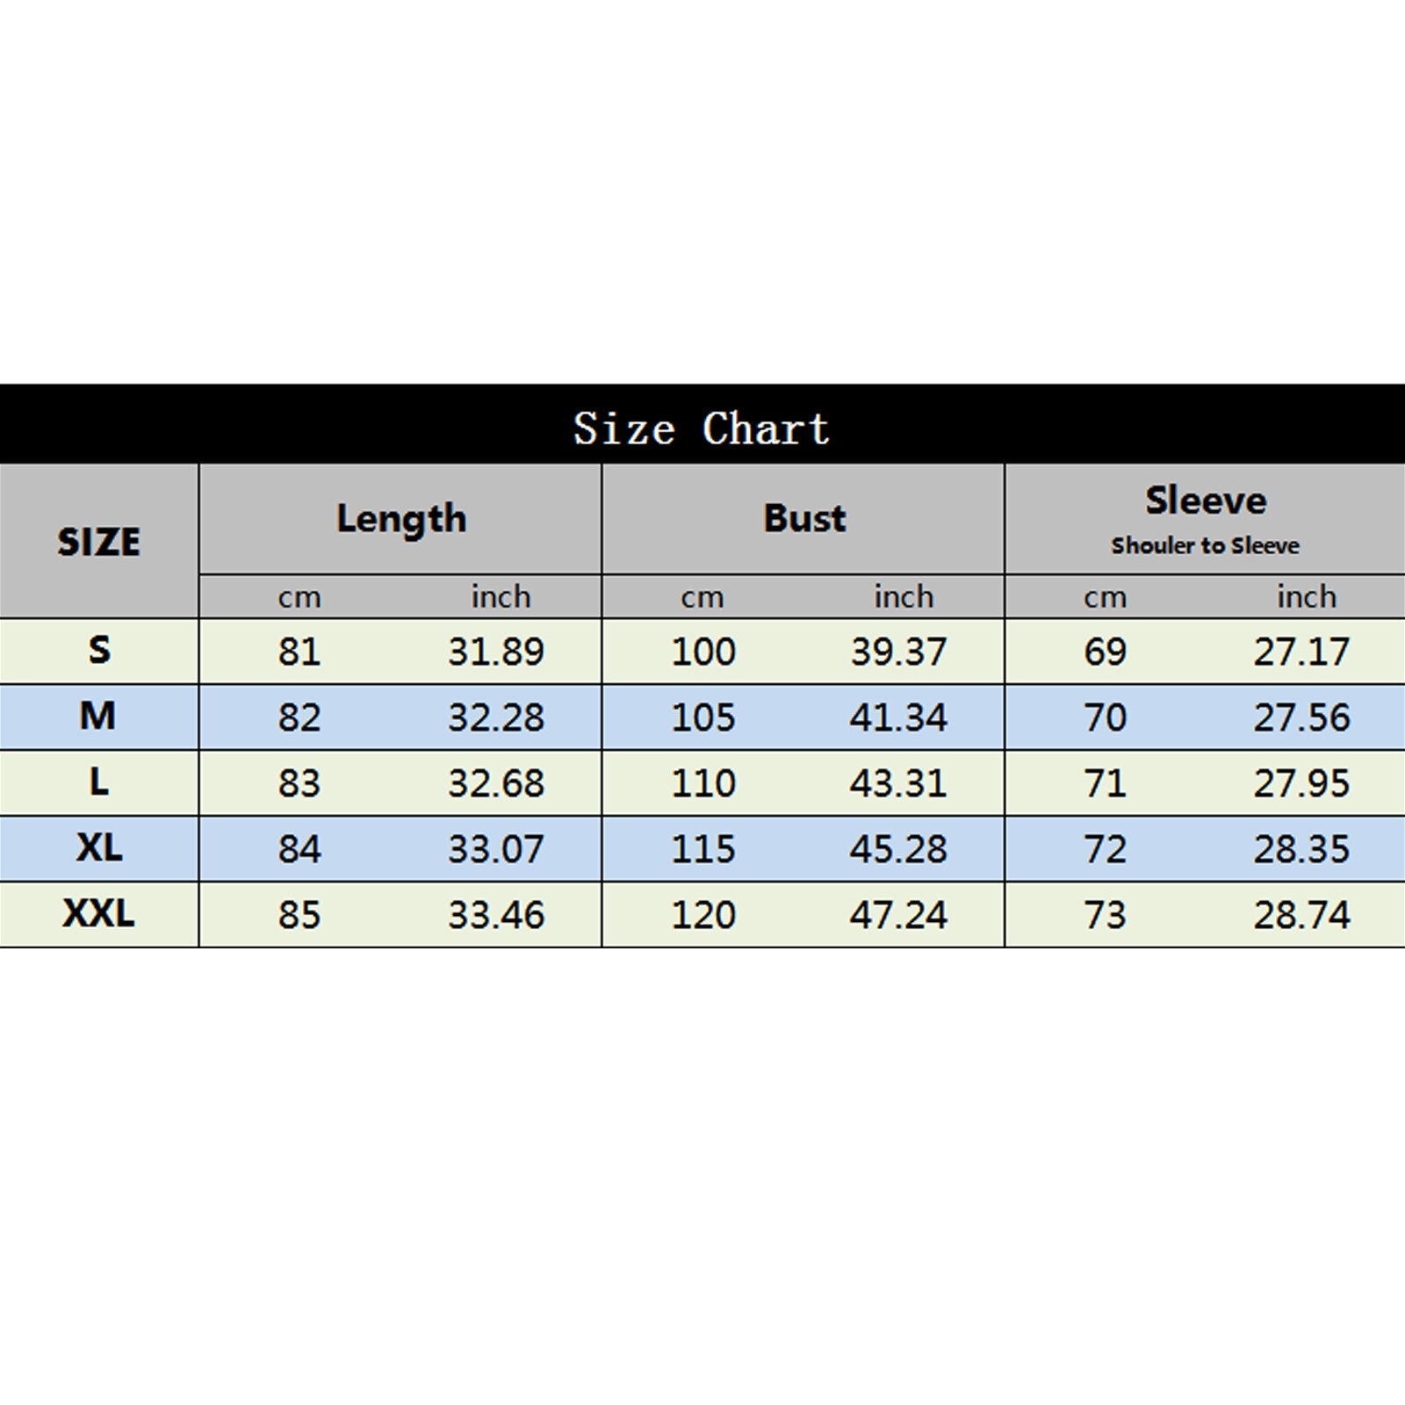Select the 85 cm length value
This screenshot has height=1405, width=1405.
point(299,915)
